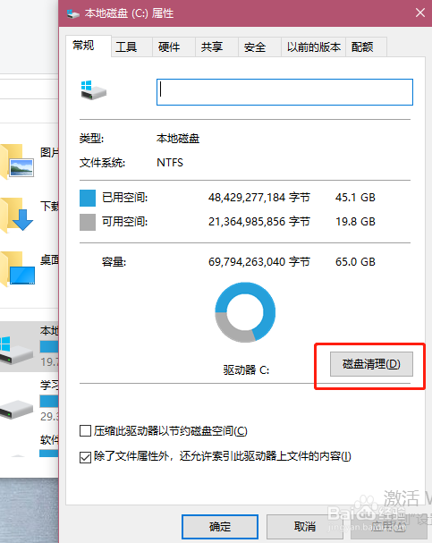Open the 硬件 tab
The image size is (432, 543).
click(x=174, y=47)
